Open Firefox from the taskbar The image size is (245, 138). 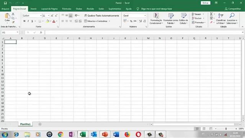pos(127,134)
